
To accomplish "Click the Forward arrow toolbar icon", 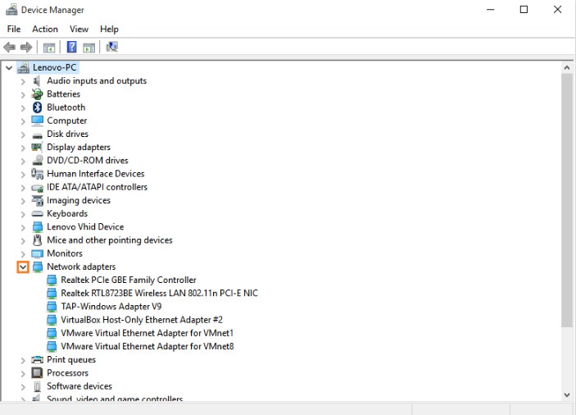I will [26, 47].
